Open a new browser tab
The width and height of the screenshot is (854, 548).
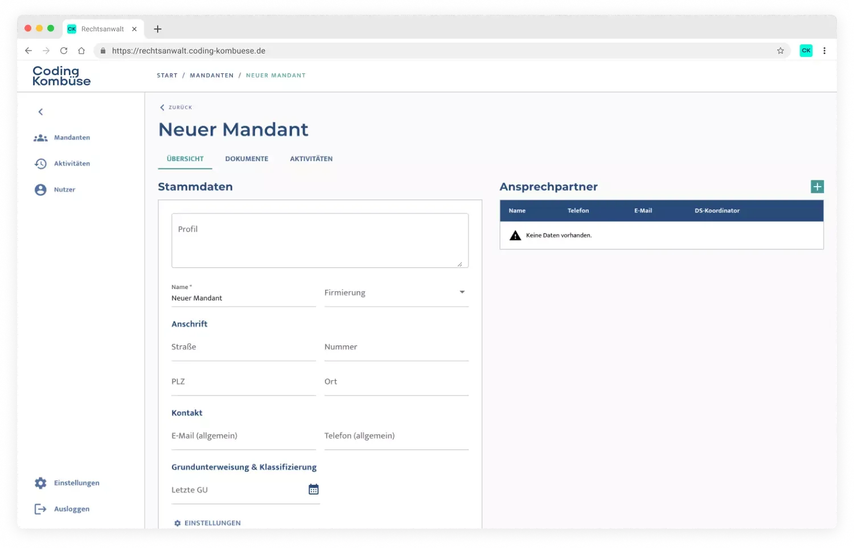click(158, 29)
